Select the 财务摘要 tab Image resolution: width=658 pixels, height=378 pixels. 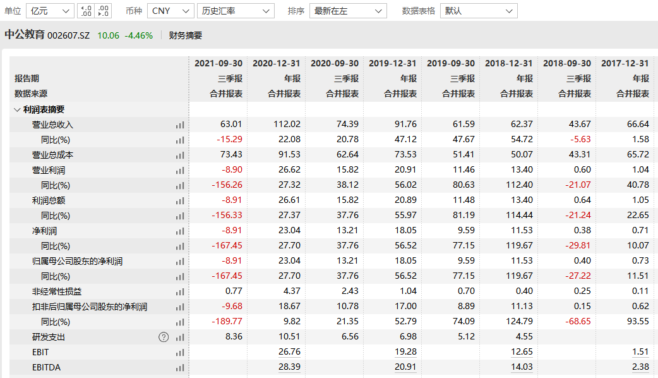tap(186, 35)
